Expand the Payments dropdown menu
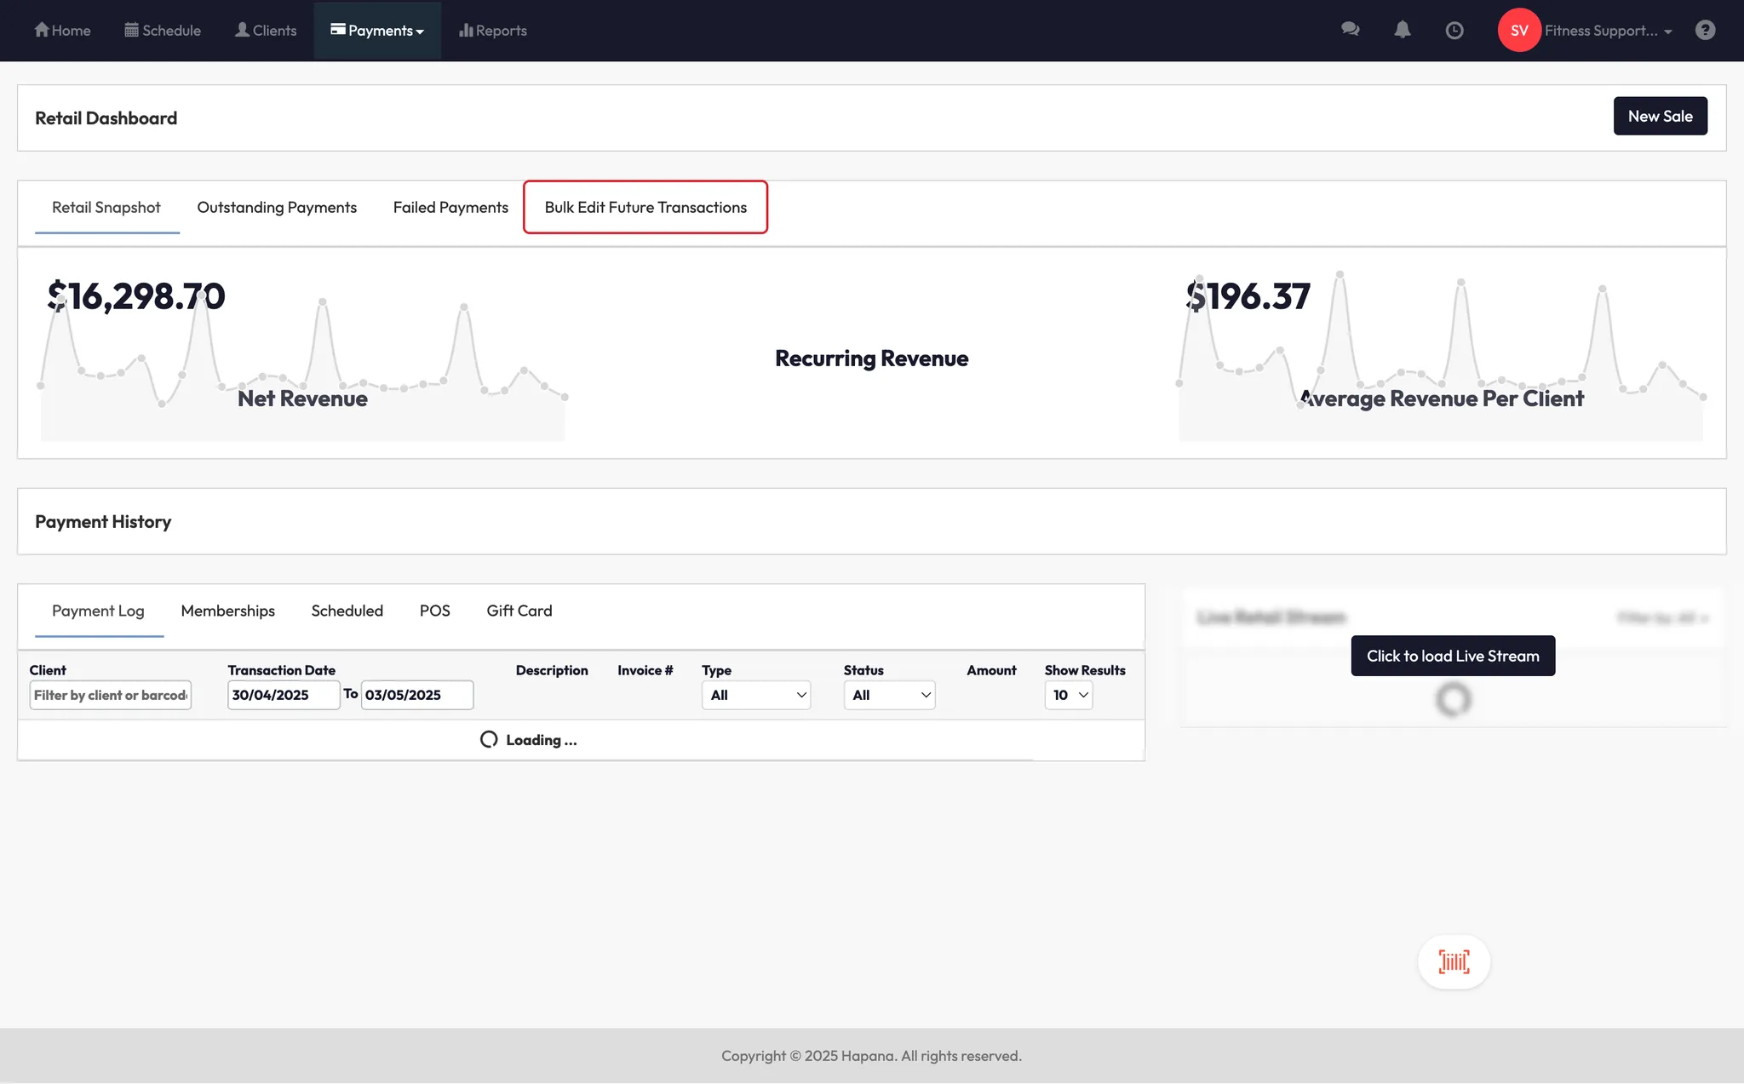 click(x=377, y=30)
